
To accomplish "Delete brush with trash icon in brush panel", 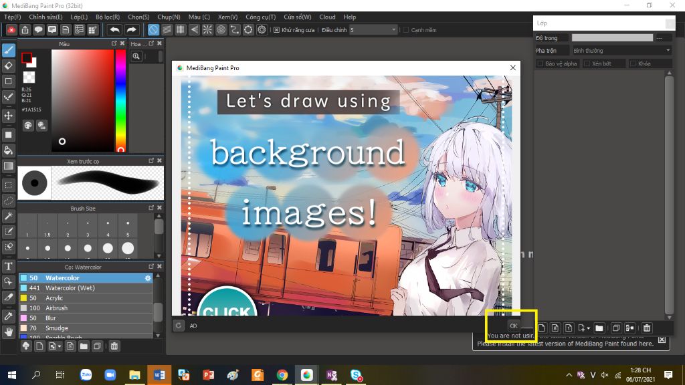I will pyautogui.click(x=114, y=346).
